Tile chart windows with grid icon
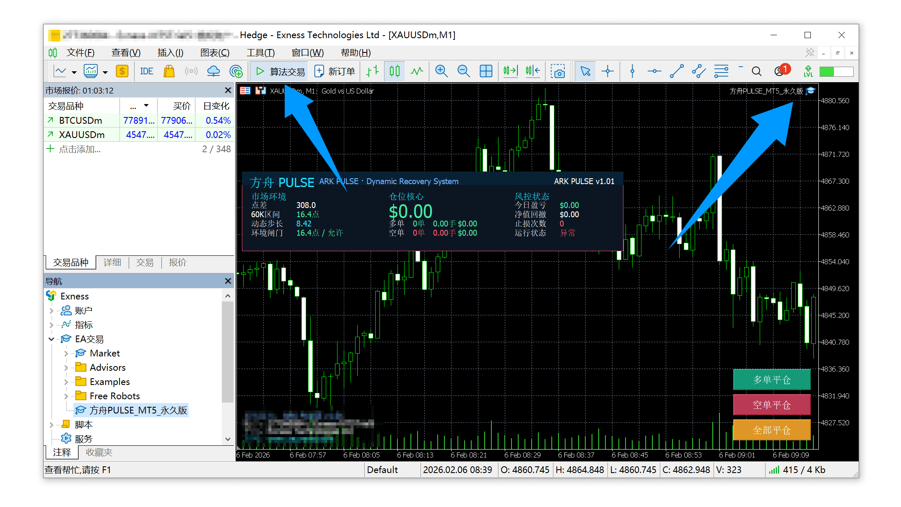This screenshot has height=507, width=901. point(486,71)
